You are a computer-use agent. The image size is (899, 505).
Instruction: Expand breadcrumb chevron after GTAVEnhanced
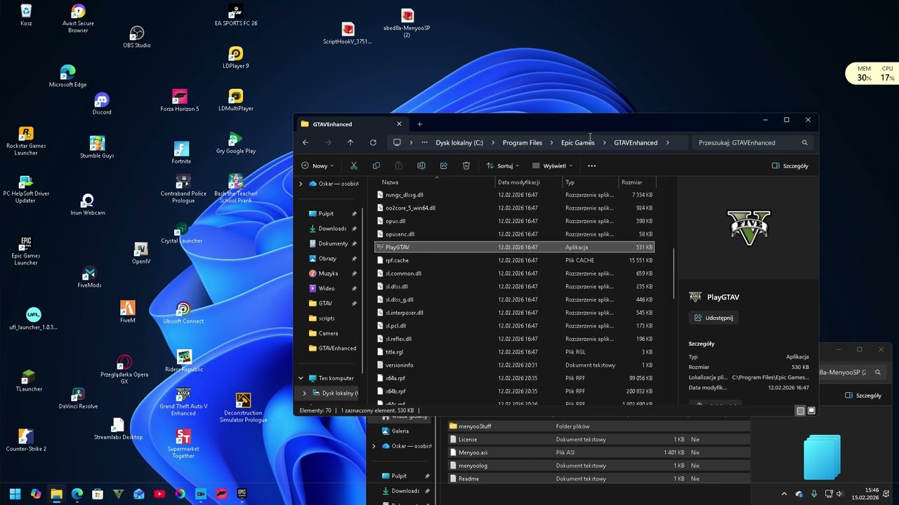click(667, 142)
